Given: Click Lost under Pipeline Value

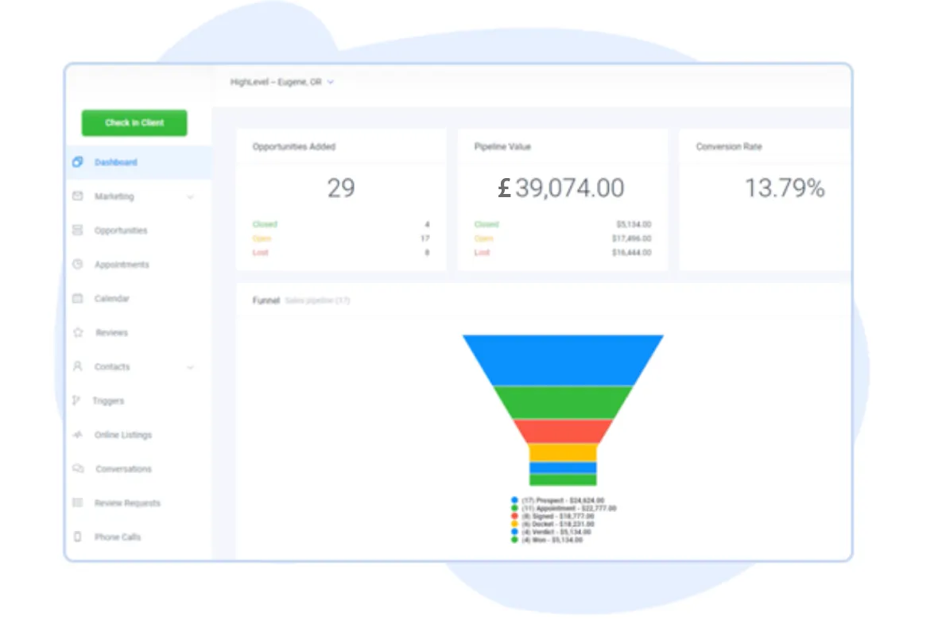Looking at the screenshot, I should [x=482, y=253].
